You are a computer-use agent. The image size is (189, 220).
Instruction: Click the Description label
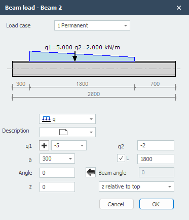pos(16,131)
